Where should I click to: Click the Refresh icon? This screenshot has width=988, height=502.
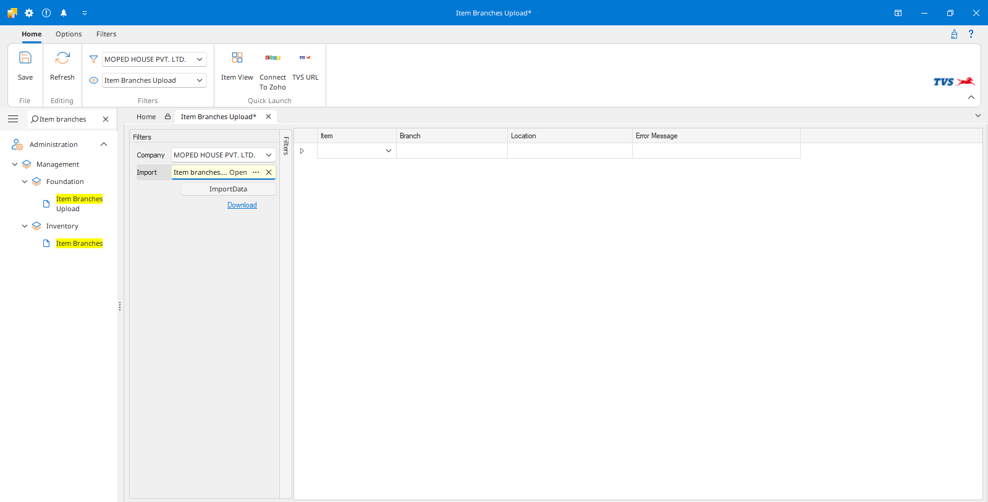point(62,59)
